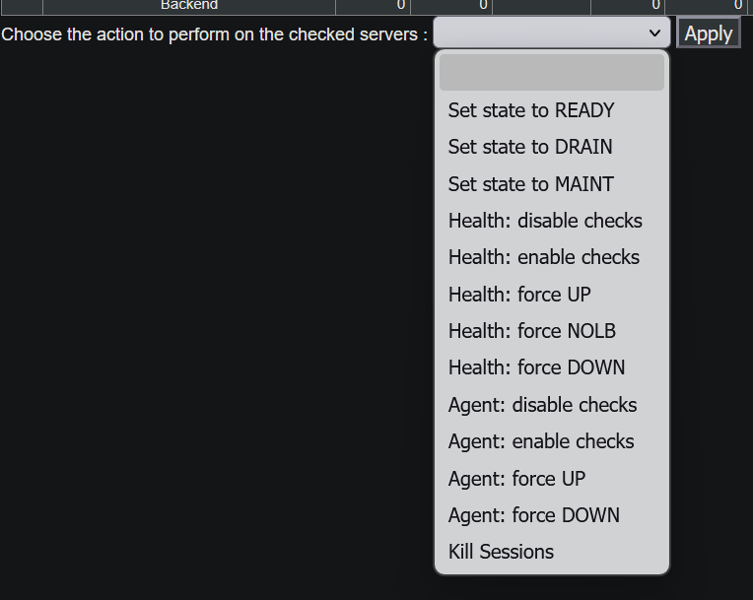Image resolution: width=753 pixels, height=600 pixels.
Task: Choose "Agent: enable checks"
Action: (x=541, y=441)
